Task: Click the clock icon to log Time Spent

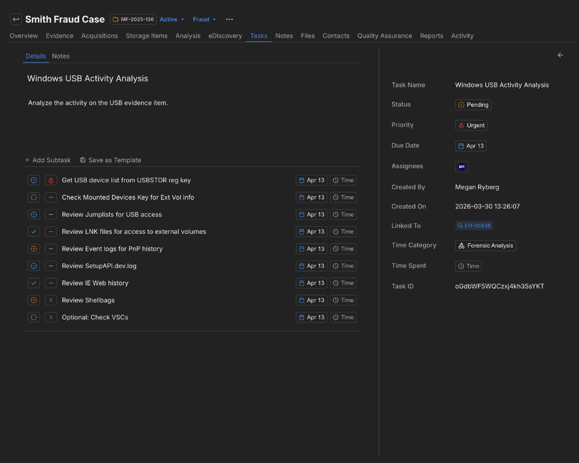Action: pyautogui.click(x=461, y=266)
